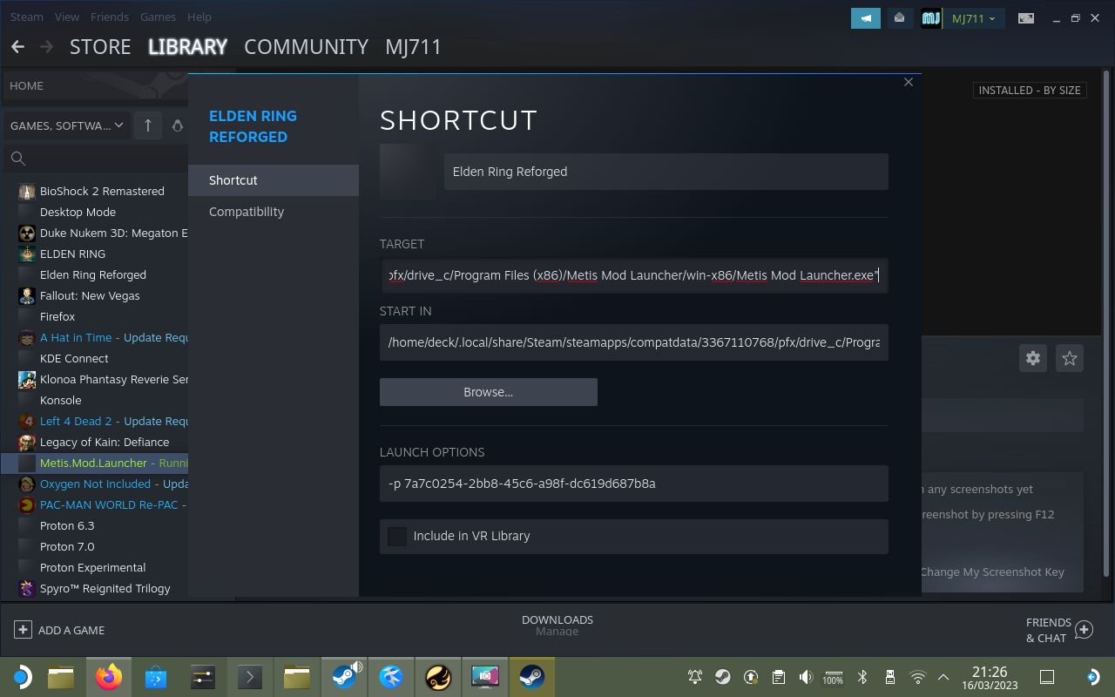The width and height of the screenshot is (1115, 697).
Task: Expand hidden system tray icons
Action: (x=943, y=676)
